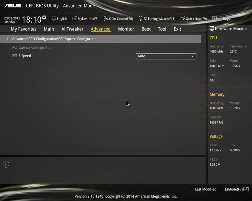Expand the PCI-E Speed options with its arrow
This screenshot has width=252, height=201.
(x=192, y=56)
